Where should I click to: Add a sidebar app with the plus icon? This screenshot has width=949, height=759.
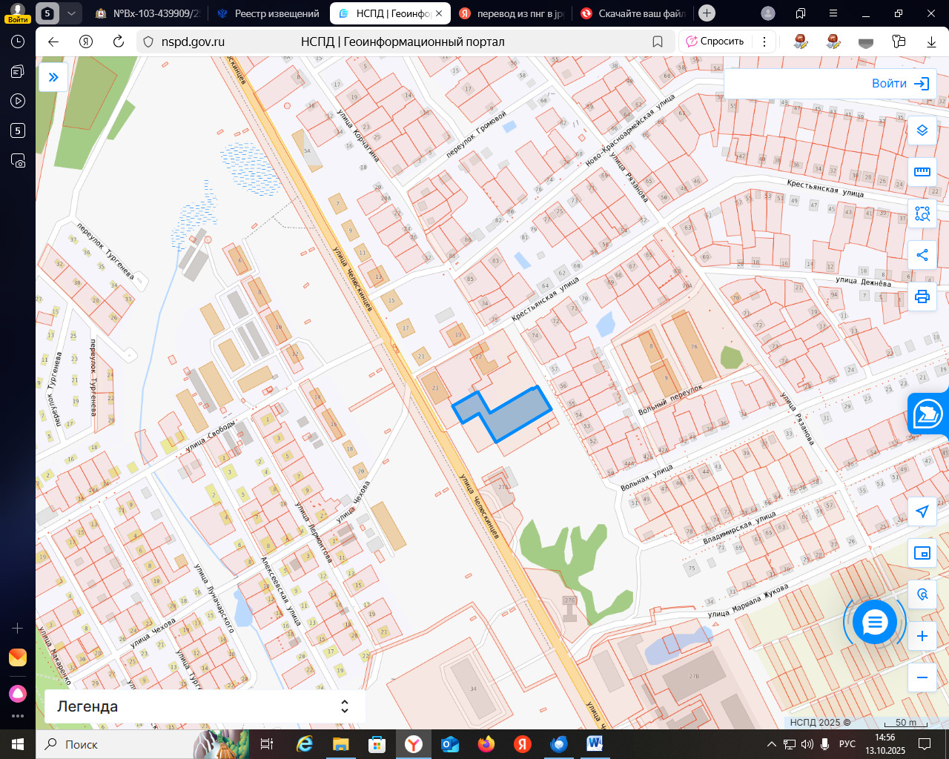(x=18, y=629)
